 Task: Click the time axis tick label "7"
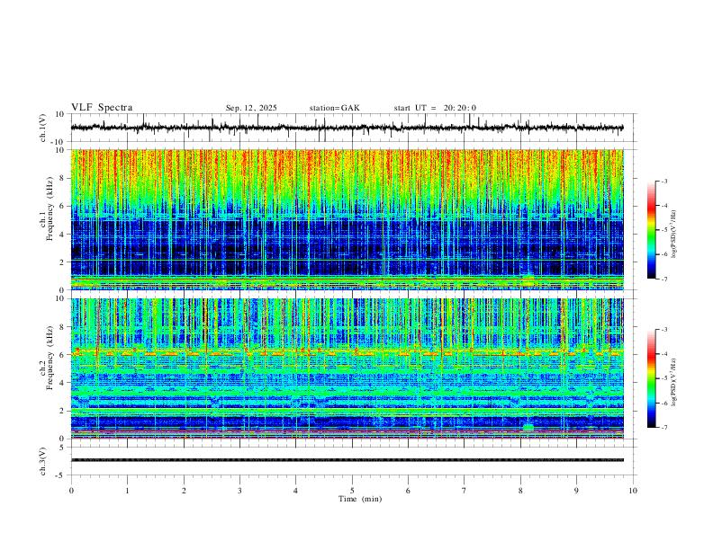point(465,491)
